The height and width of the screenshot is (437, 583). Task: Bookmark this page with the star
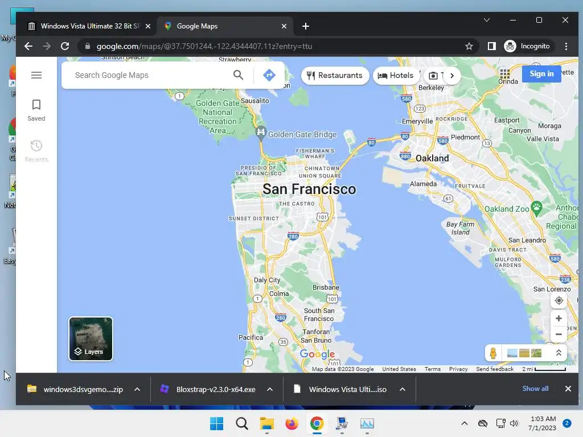pyautogui.click(x=469, y=46)
